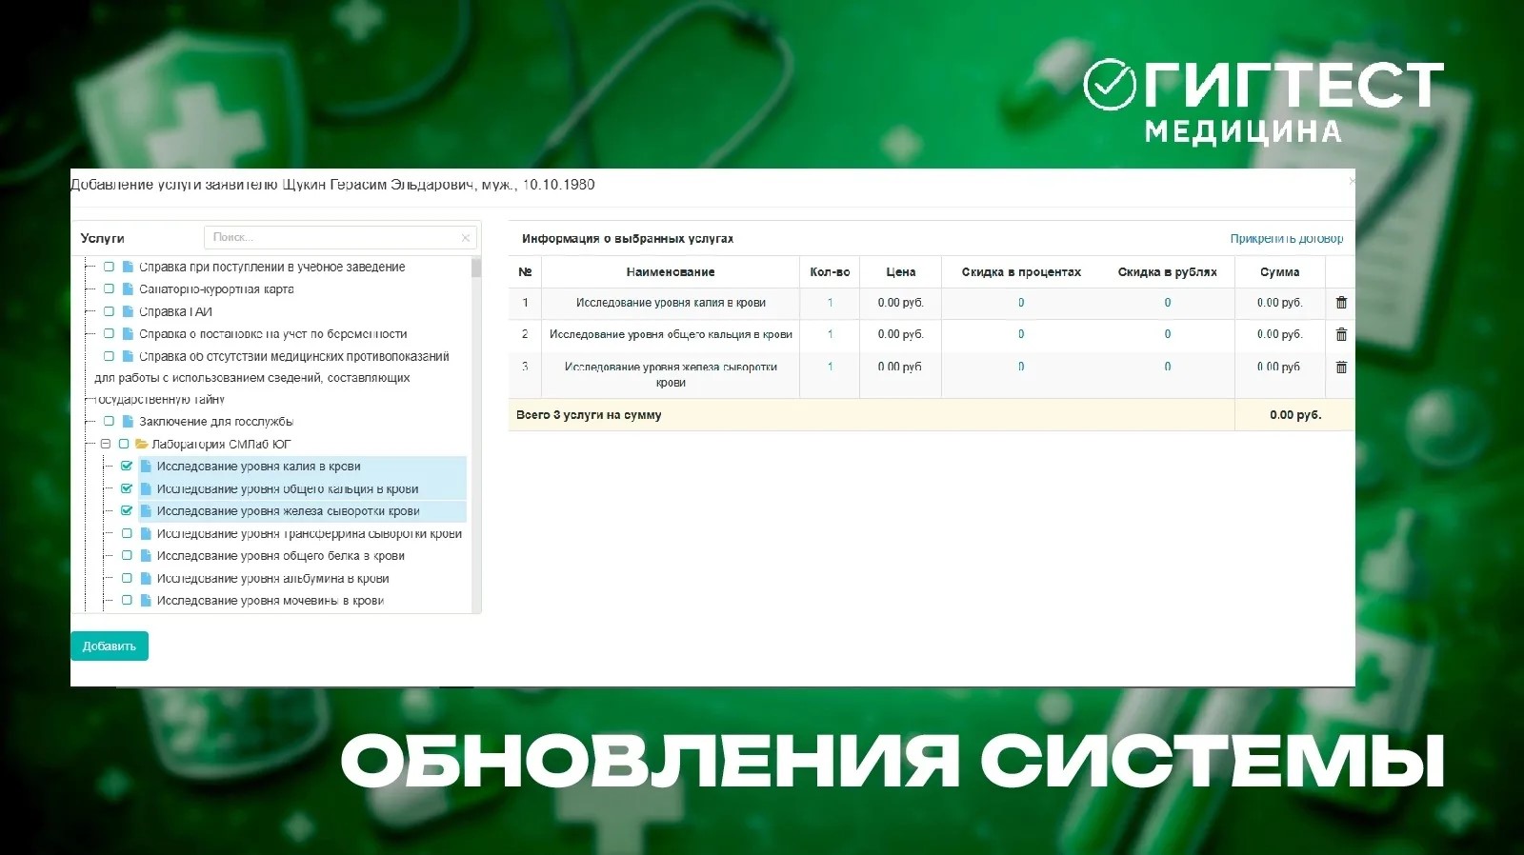
Task: Click the 'Цена' column header
Action: (x=901, y=272)
